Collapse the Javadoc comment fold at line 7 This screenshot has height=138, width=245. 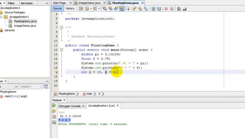[x=61, y=27]
